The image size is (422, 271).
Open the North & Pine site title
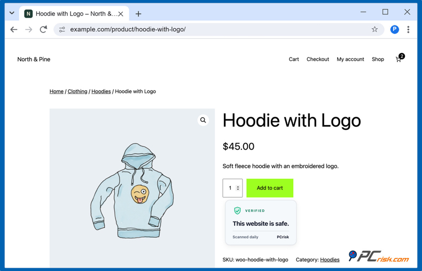[x=34, y=59]
